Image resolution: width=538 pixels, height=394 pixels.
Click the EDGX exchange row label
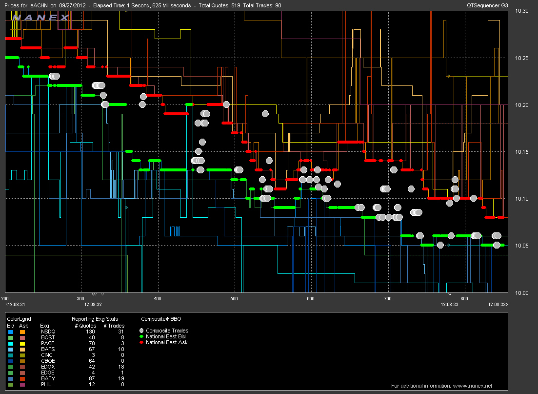tap(47, 367)
